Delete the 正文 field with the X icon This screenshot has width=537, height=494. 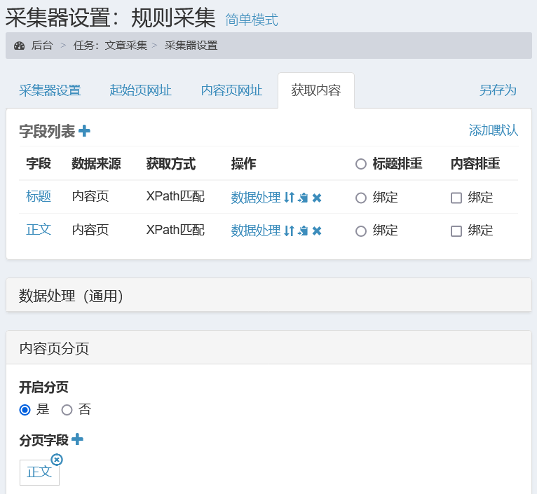[317, 231]
